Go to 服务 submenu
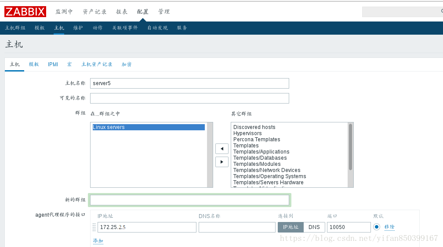The width and height of the screenshot is (443, 247). pos(182,28)
